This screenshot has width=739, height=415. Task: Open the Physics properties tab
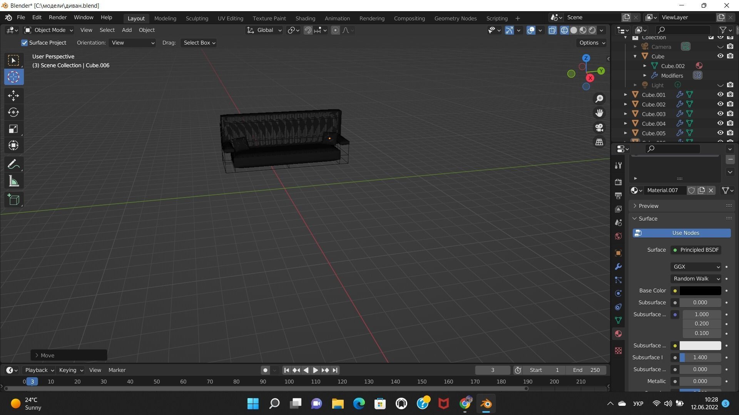618,294
